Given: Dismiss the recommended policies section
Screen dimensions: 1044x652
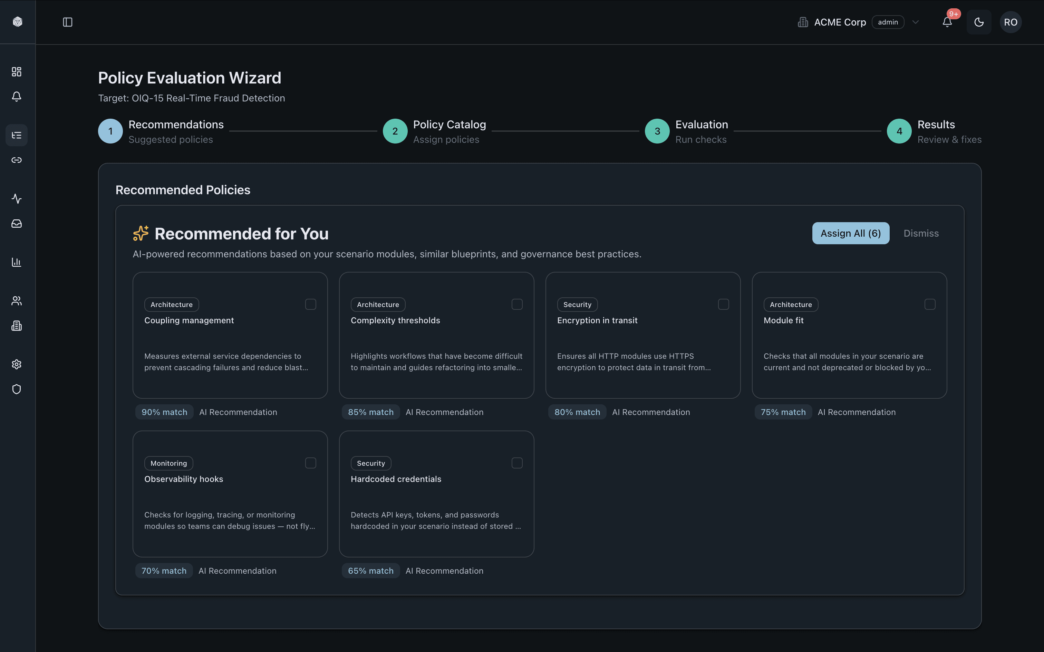Looking at the screenshot, I should [921, 233].
